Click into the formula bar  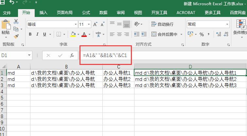coord(163,55)
